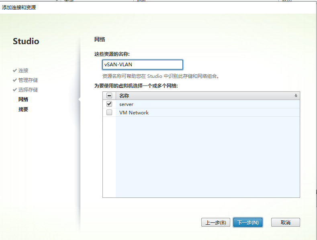Select the VM Network row label
The height and width of the screenshot is (240, 317).
coord(134,113)
